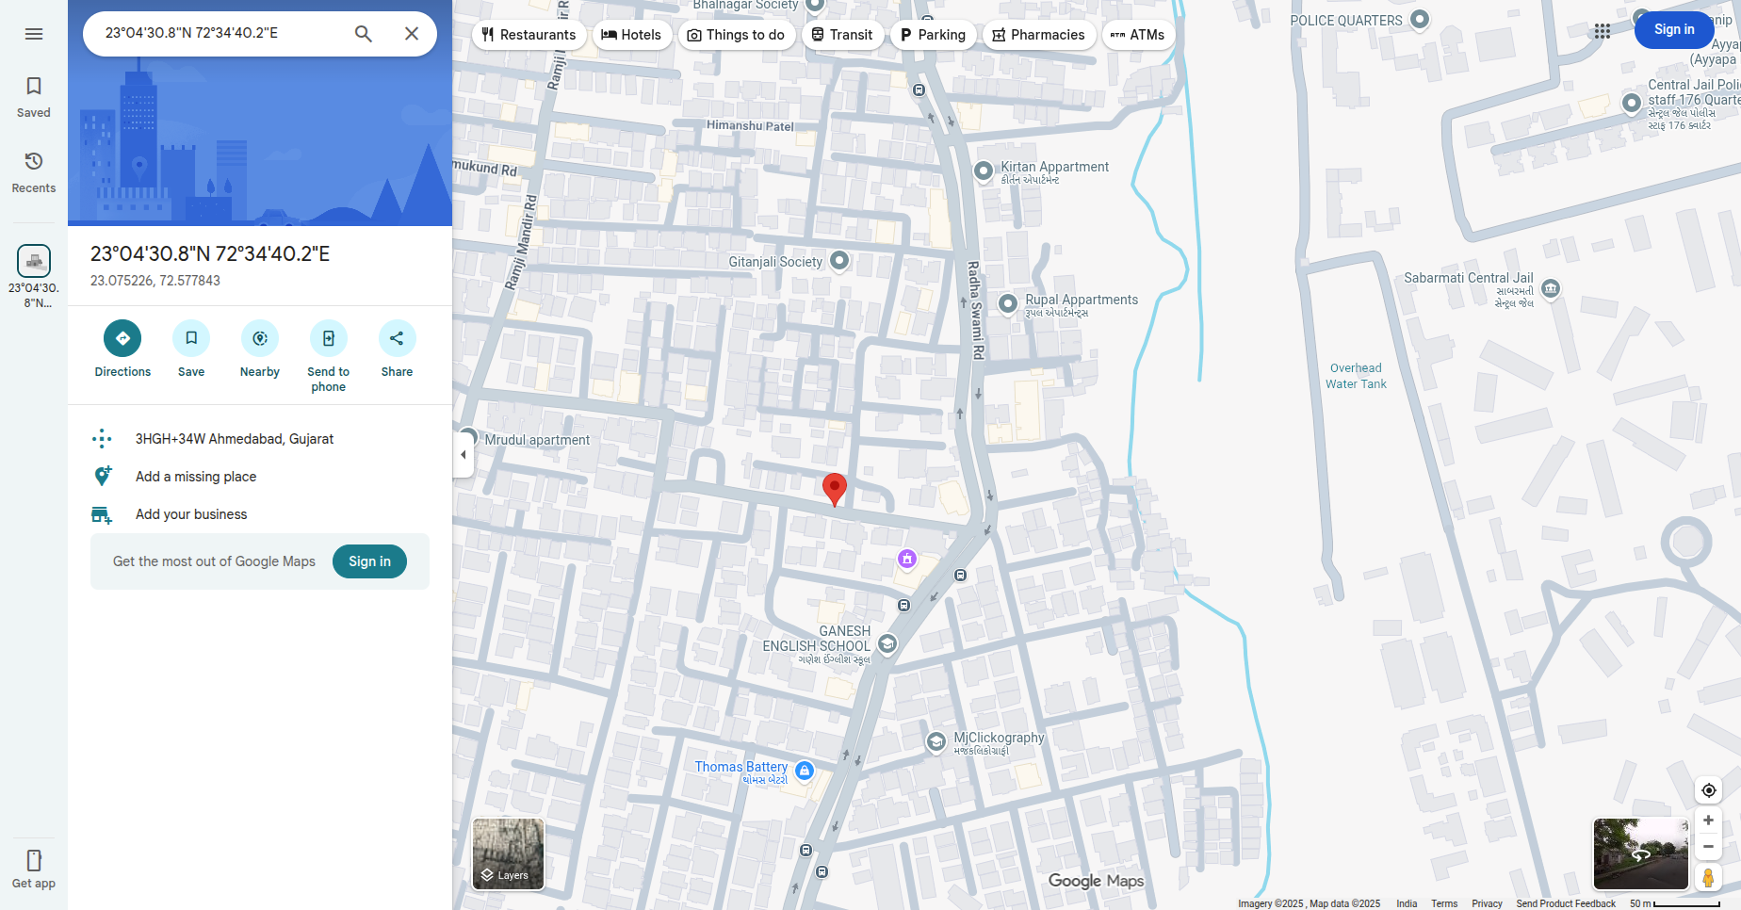Filter map by Things to do
Image resolution: width=1741 pixels, height=910 pixels.
[737, 35]
